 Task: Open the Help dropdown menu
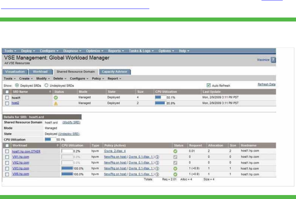pyautogui.click(x=184, y=51)
